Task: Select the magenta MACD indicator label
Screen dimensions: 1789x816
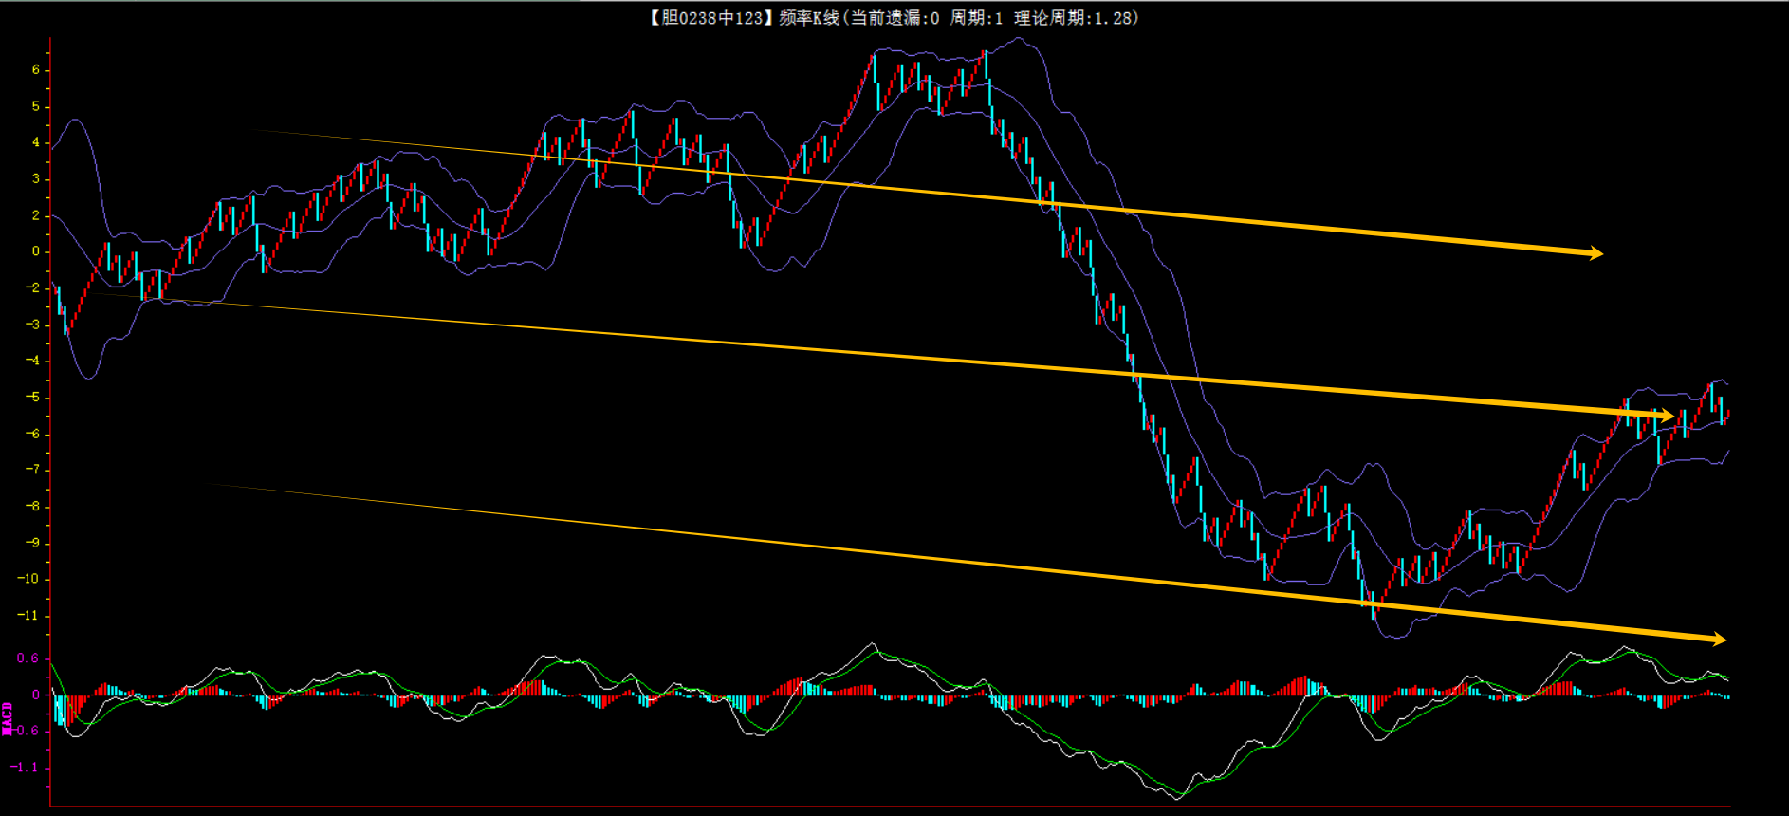Action: 8,718
